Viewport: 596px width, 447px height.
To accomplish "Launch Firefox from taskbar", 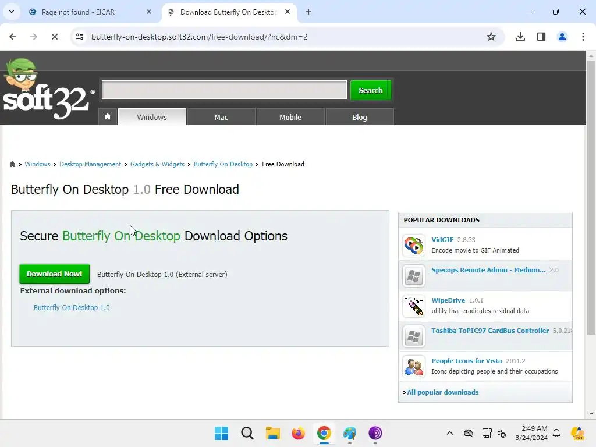I will 299,433.
